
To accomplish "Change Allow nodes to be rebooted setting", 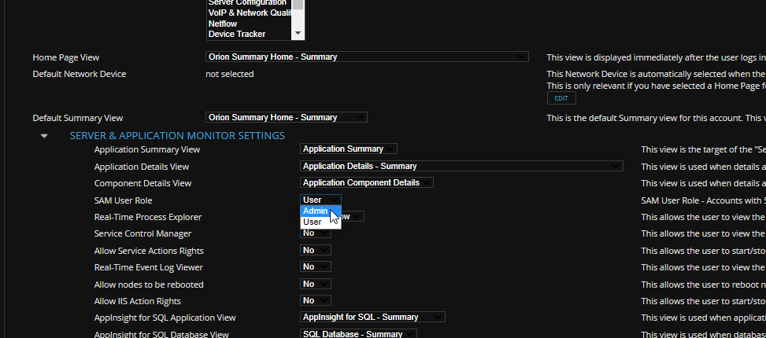I will [x=316, y=284].
